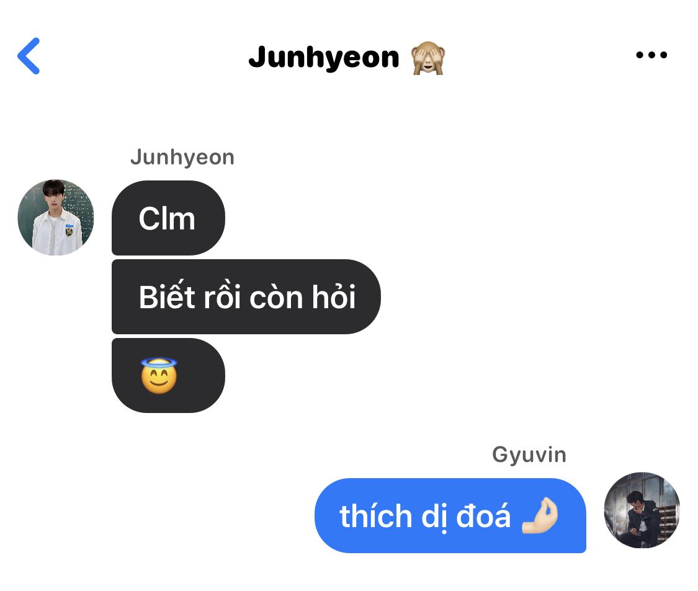This screenshot has width=698, height=591.
Task: Tap the Junhyeon chat title
Action: 324,58
